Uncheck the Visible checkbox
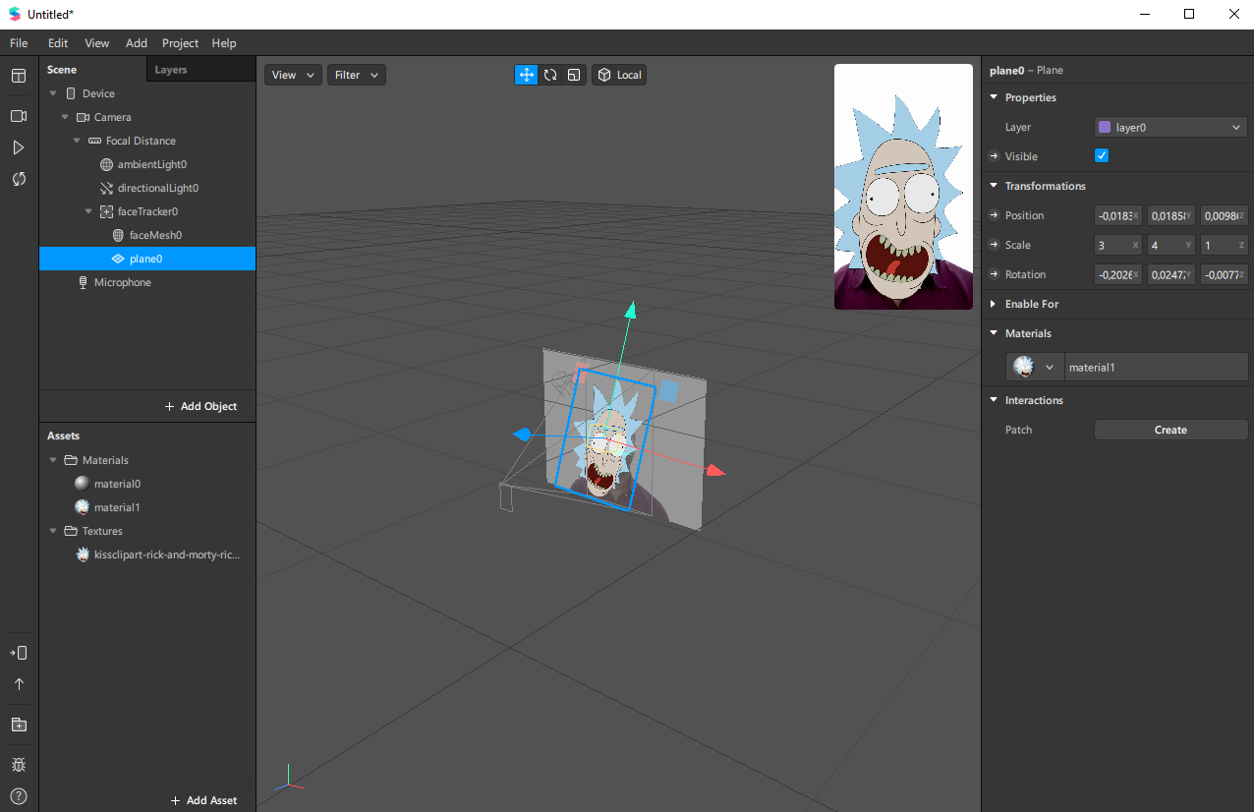The width and height of the screenshot is (1254, 812). pos(1102,155)
